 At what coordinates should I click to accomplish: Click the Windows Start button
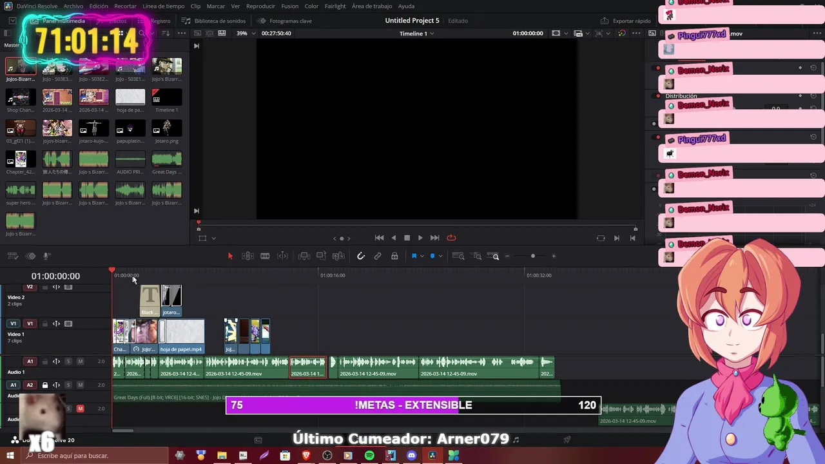pos(10,456)
